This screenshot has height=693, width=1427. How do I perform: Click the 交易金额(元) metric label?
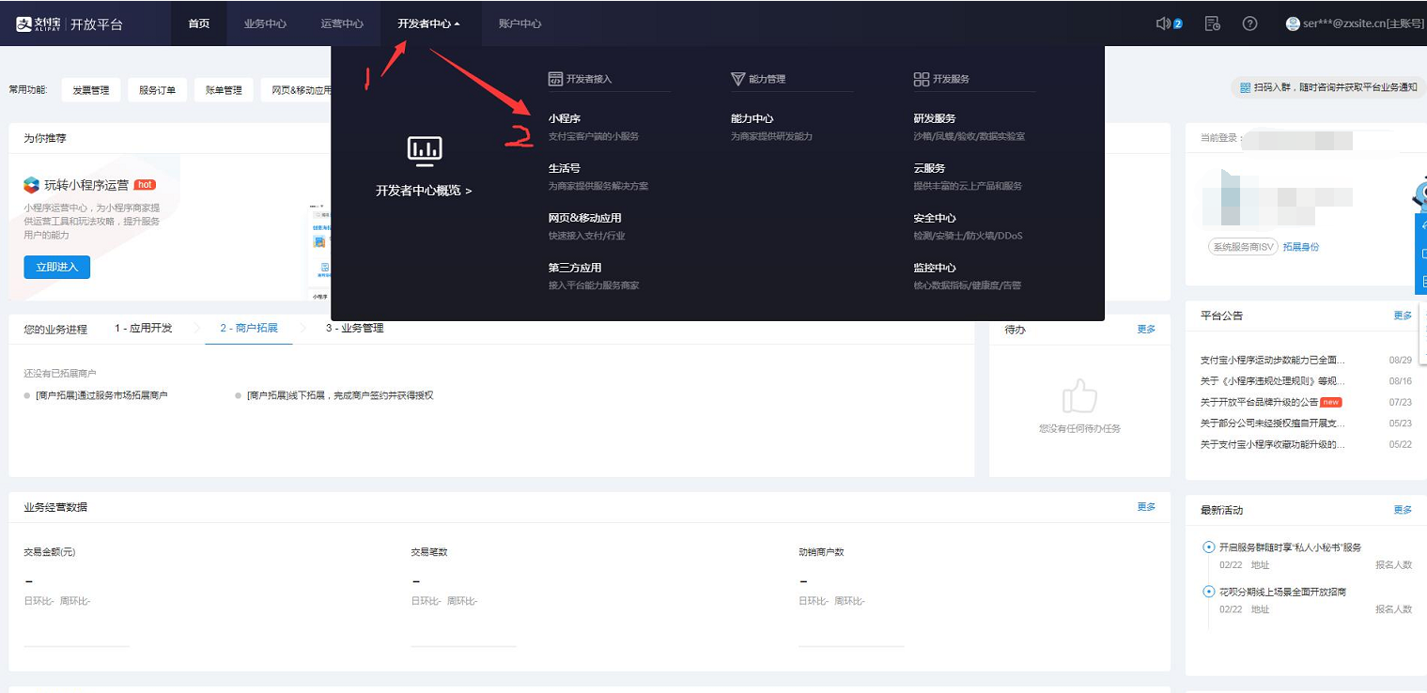[x=50, y=552]
